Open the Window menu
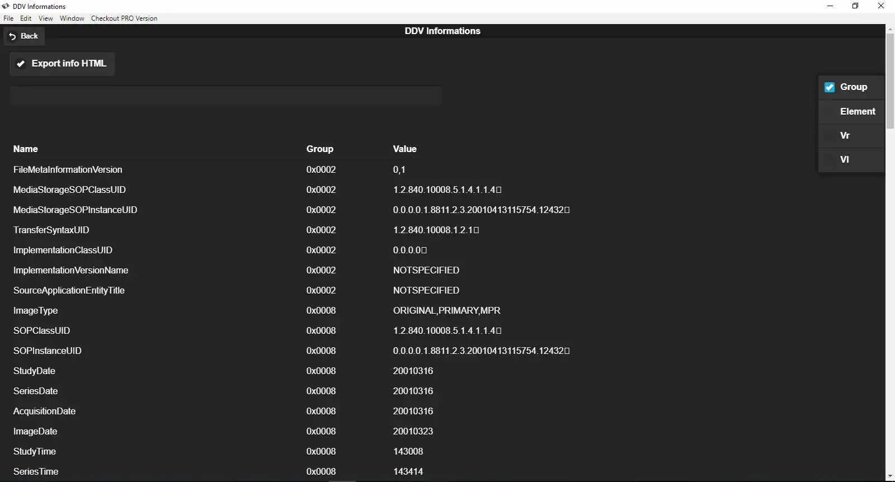This screenshot has width=895, height=482. tap(72, 18)
